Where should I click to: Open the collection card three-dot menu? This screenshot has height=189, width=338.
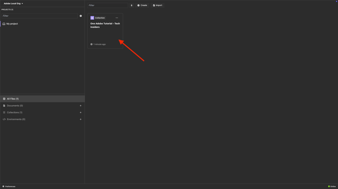(x=117, y=18)
